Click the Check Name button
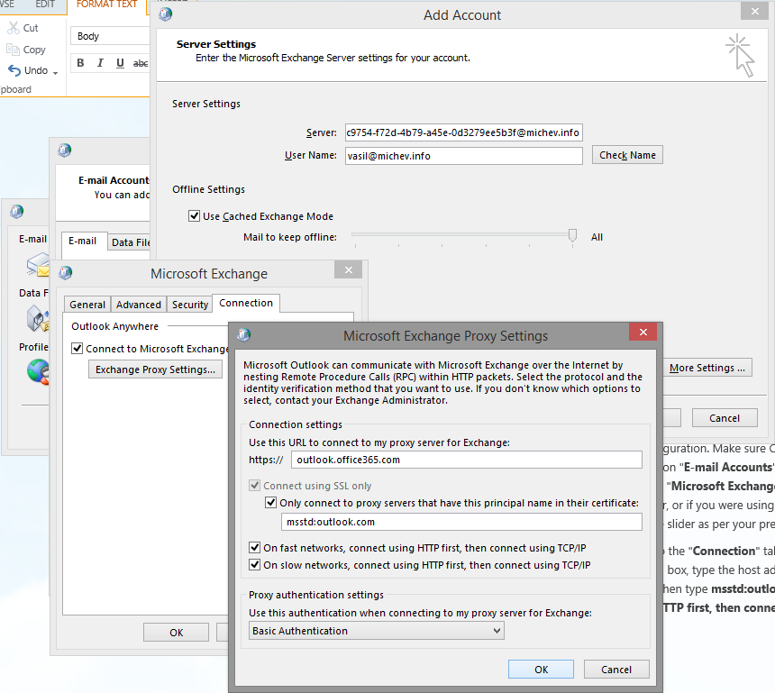The width and height of the screenshot is (775, 693). 626,154
